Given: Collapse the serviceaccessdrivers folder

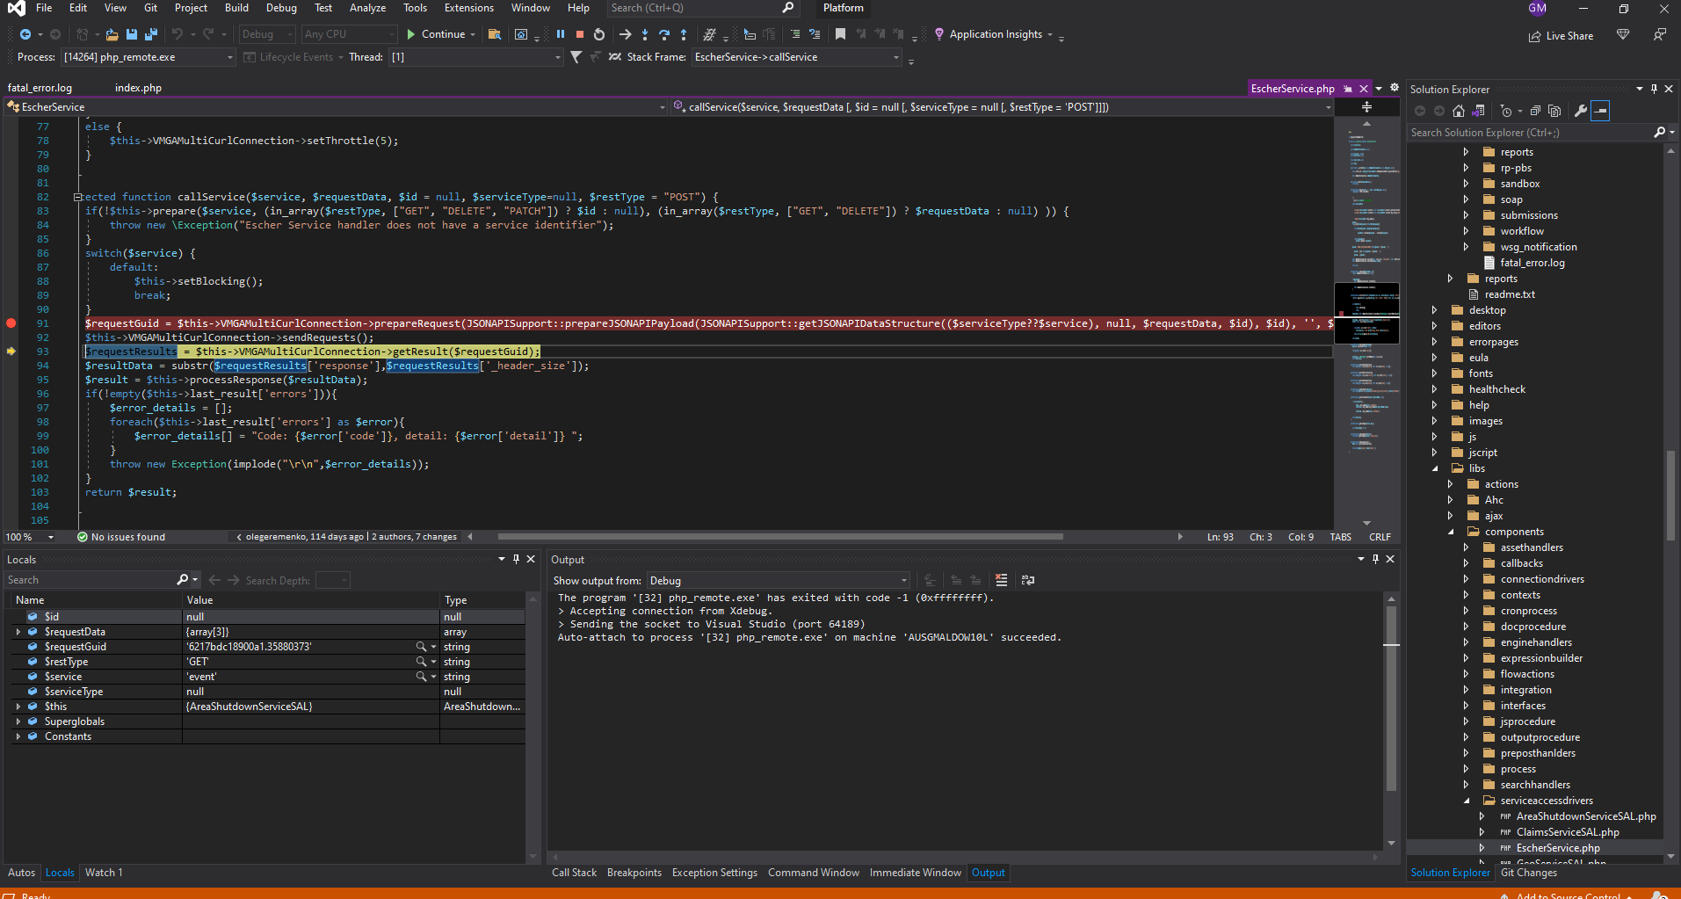Looking at the screenshot, I should pos(1466,801).
